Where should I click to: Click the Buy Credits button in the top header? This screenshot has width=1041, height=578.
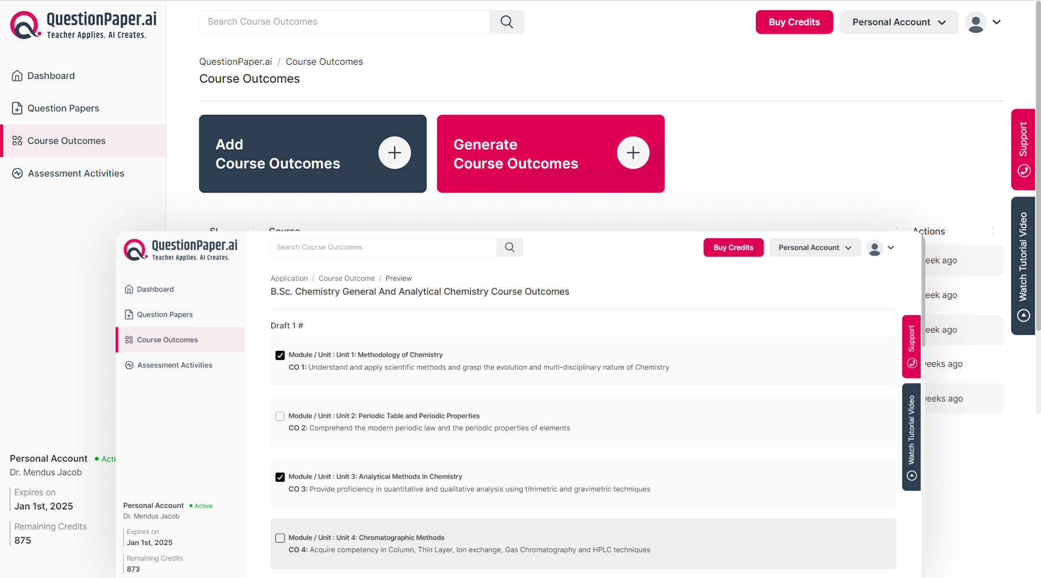793,22
